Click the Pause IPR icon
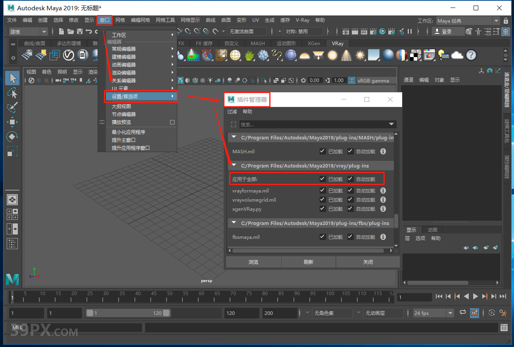The image size is (514, 347). click(x=410, y=31)
